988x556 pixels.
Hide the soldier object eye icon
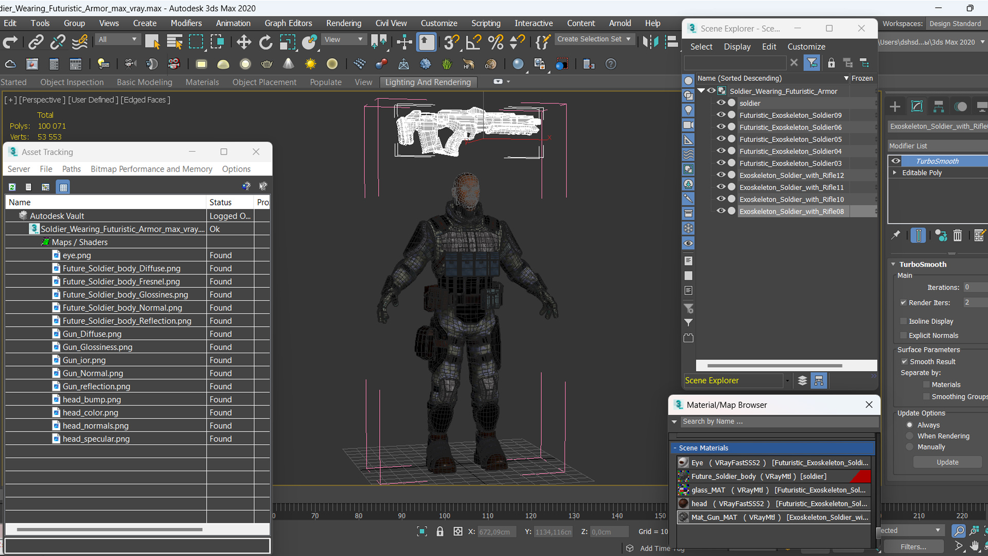click(721, 102)
